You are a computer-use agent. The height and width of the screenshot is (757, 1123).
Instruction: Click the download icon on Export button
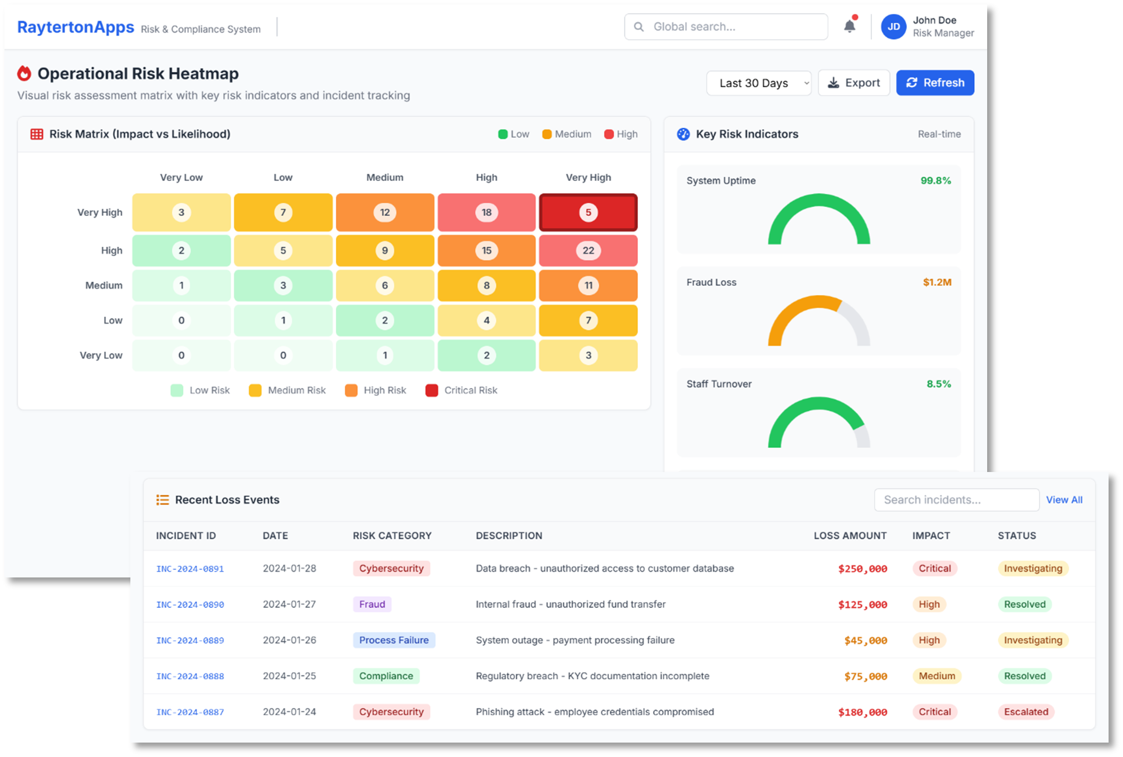[x=833, y=83]
